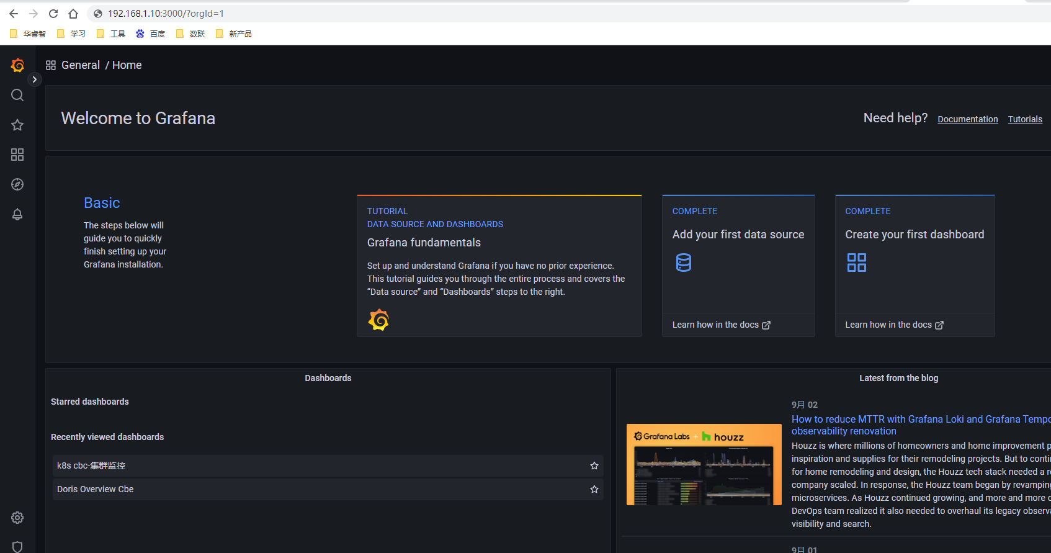Open the Explore compass icon
This screenshot has width=1051, height=553.
(17, 184)
